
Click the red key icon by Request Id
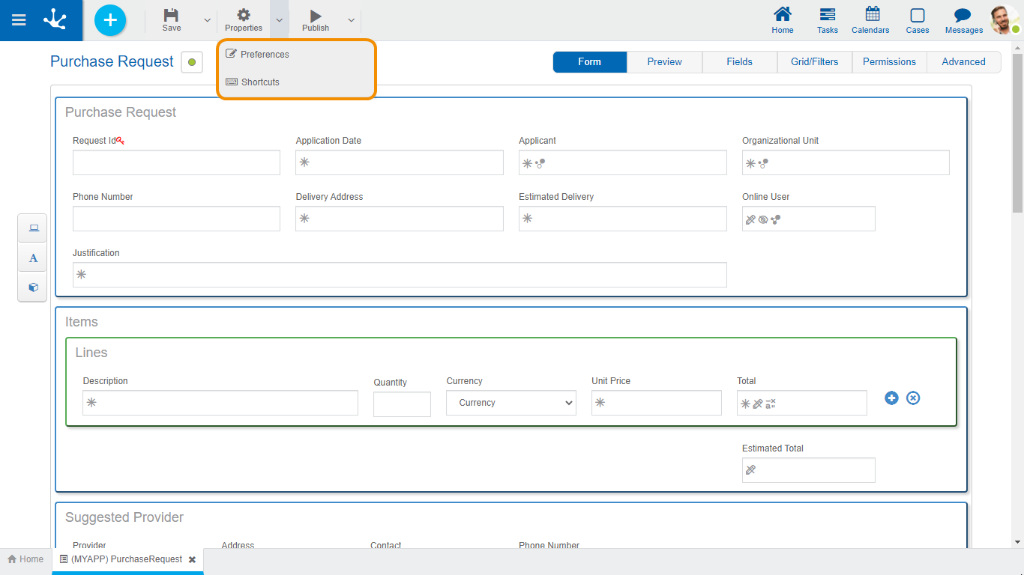pos(121,140)
